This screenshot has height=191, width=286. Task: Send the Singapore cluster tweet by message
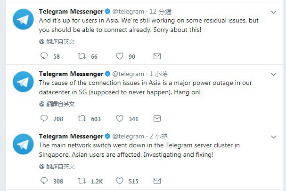157,181
